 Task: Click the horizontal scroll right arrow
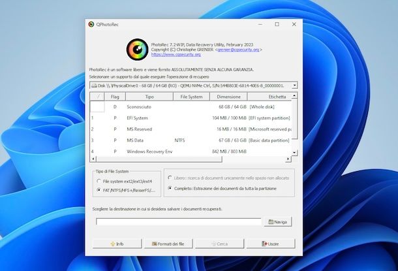(x=288, y=159)
